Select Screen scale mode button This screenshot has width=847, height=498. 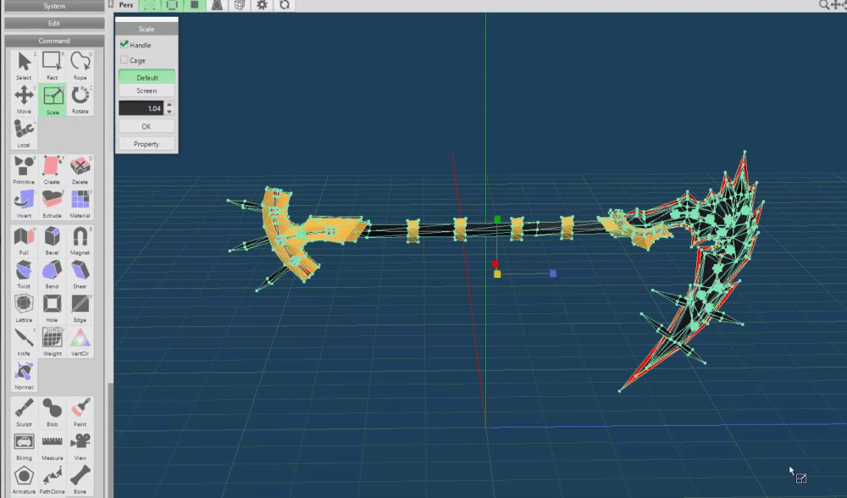(147, 91)
